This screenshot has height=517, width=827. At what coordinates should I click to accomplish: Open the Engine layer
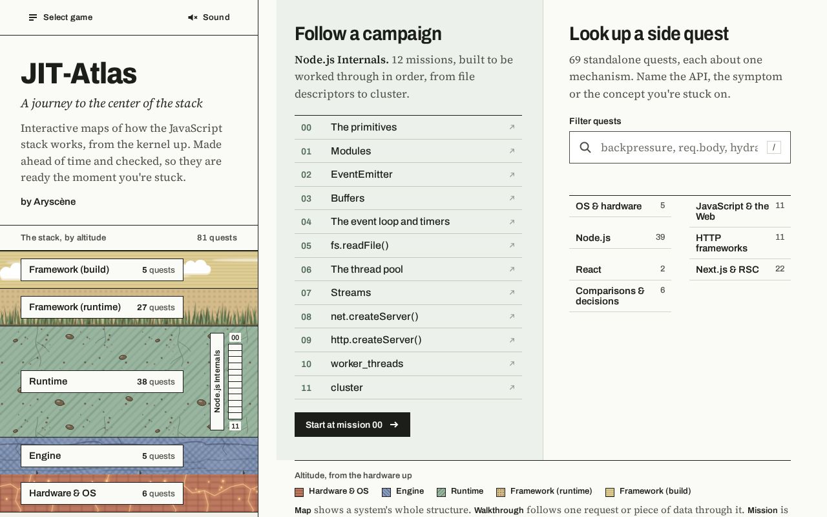coord(102,456)
